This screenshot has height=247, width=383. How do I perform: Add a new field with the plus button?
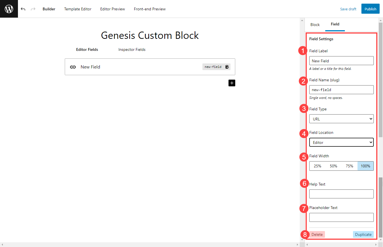pyautogui.click(x=232, y=83)
